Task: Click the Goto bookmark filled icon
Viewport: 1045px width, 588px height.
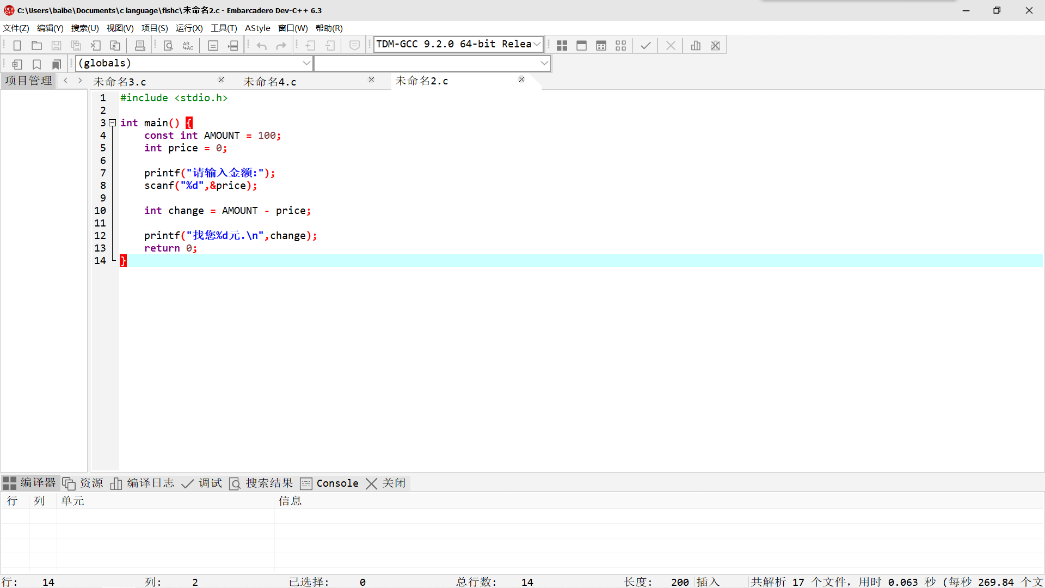Action: tap(56, 64)
